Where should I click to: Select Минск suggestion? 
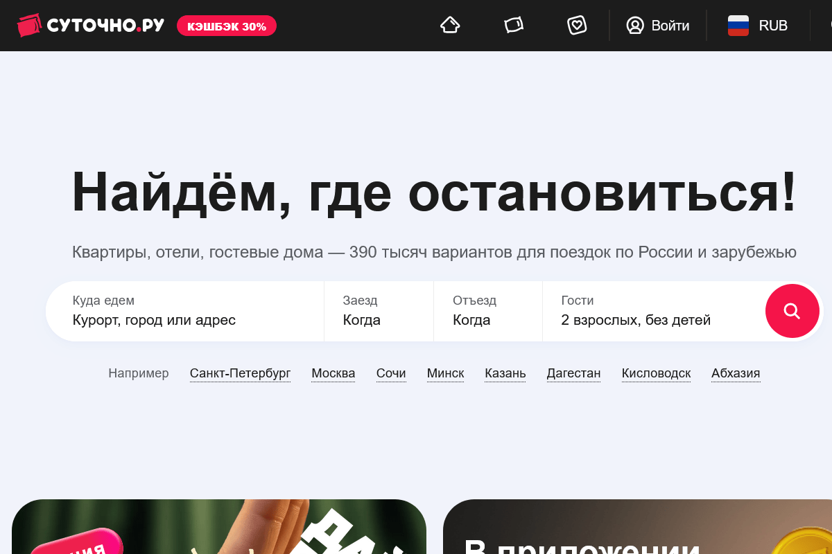(445, 374)
